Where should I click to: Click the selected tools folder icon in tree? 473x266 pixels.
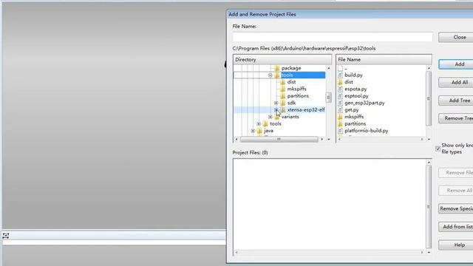pyautogui.click(x=277, y=75)
